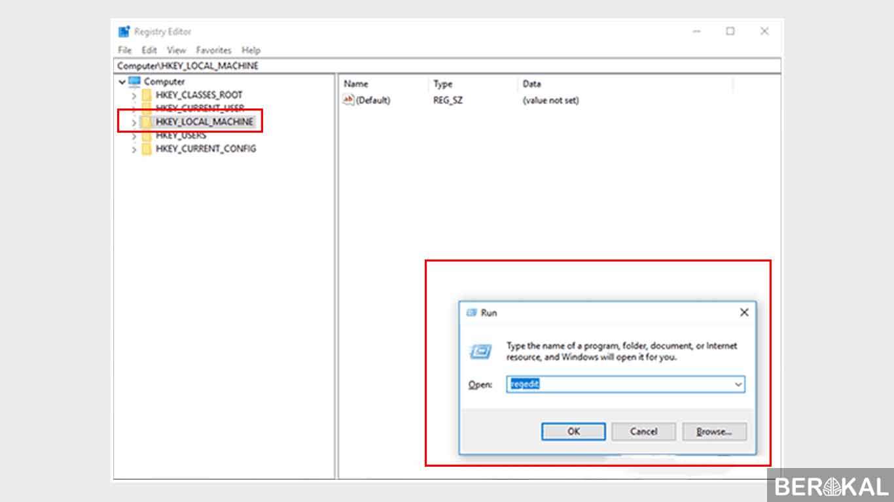The image size is (894, 502).
Task: Select the HKEY_CLASSES_ROOT key label
Action: (x=199, y=95)
